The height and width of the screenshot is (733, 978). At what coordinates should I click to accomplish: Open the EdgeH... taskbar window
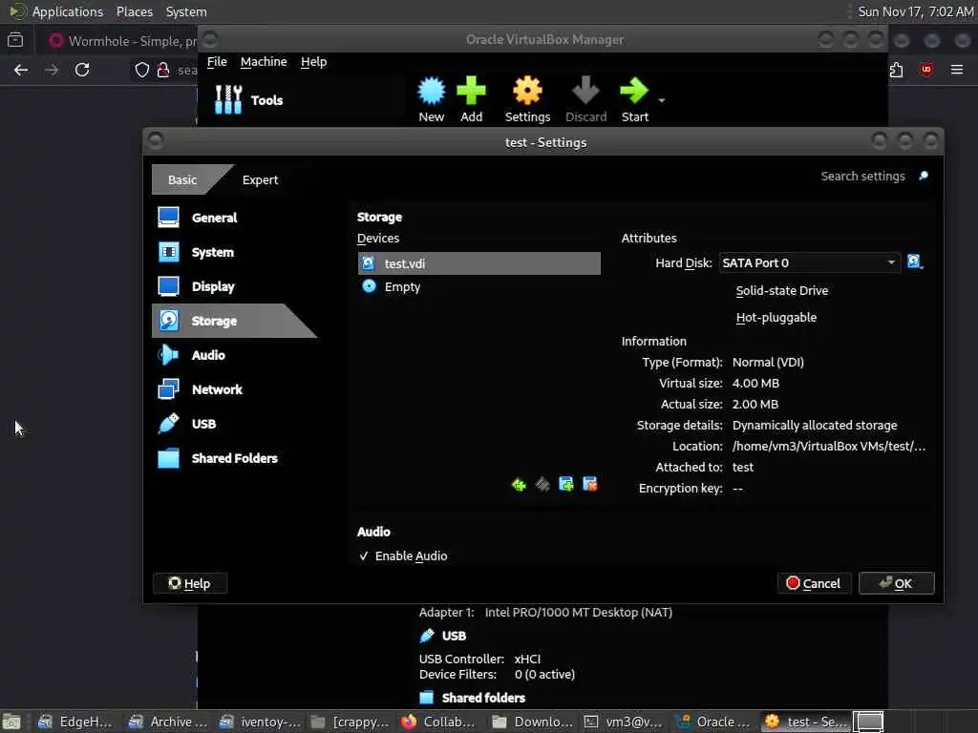(x=74, y=722)
